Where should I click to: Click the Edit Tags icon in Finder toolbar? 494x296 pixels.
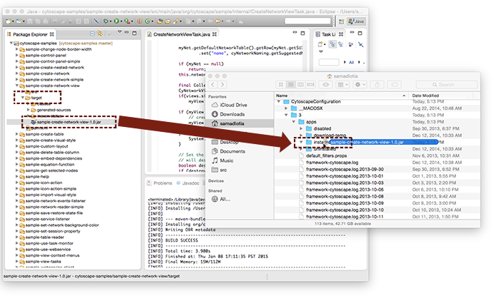[x=394, y=85]
